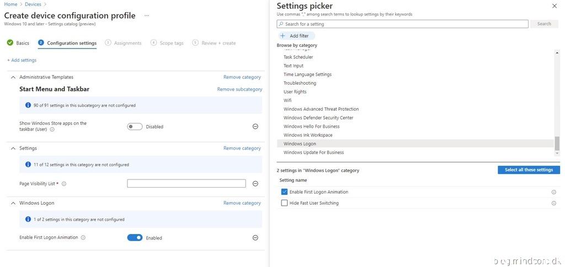Close the Settings picker panel
This screenshot has width=565, height=267.
click(x=555, y=6)
